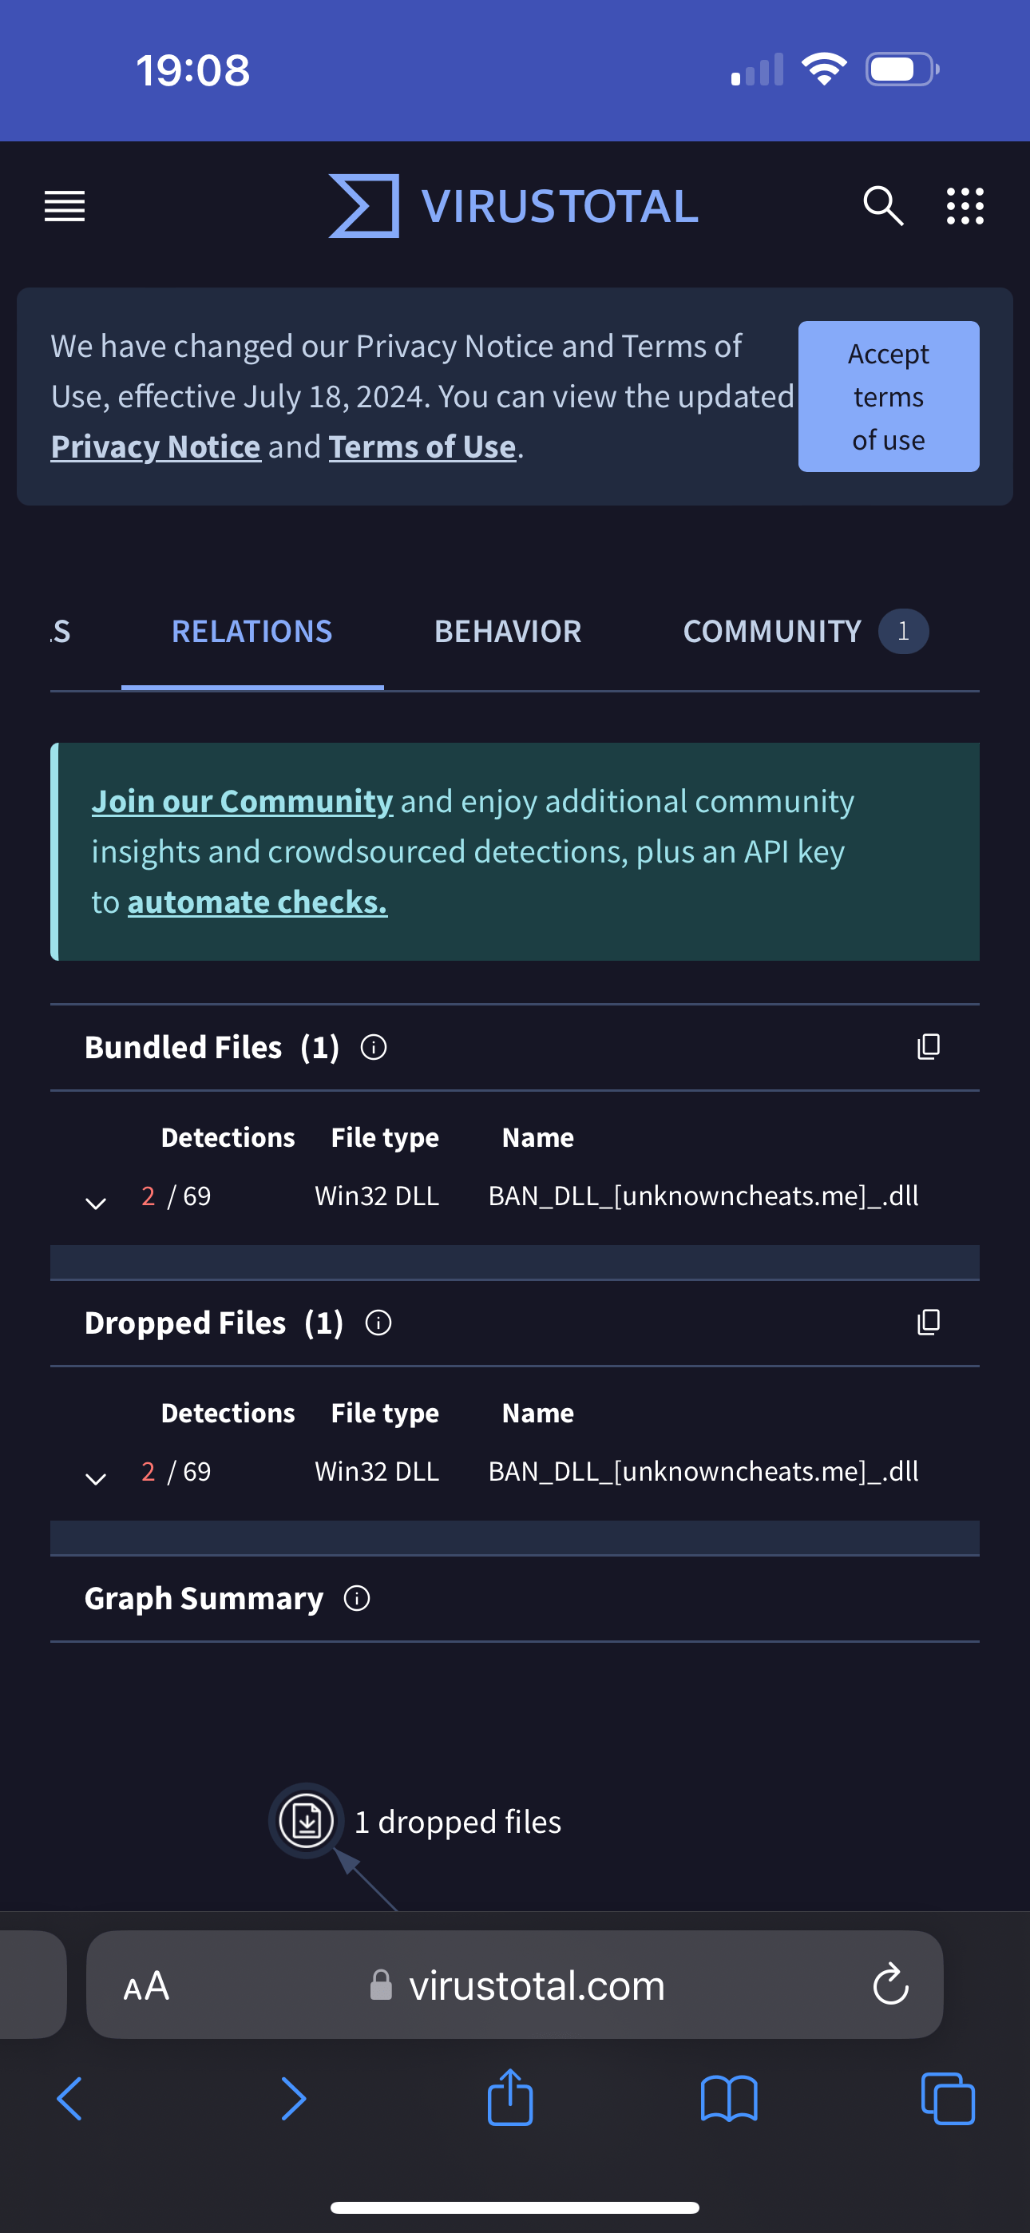Image resolution: width=1030 pixels, height=2233 pixels.
Task: Show Bundled Files info tooltip
Action: tap(374, 1048)
